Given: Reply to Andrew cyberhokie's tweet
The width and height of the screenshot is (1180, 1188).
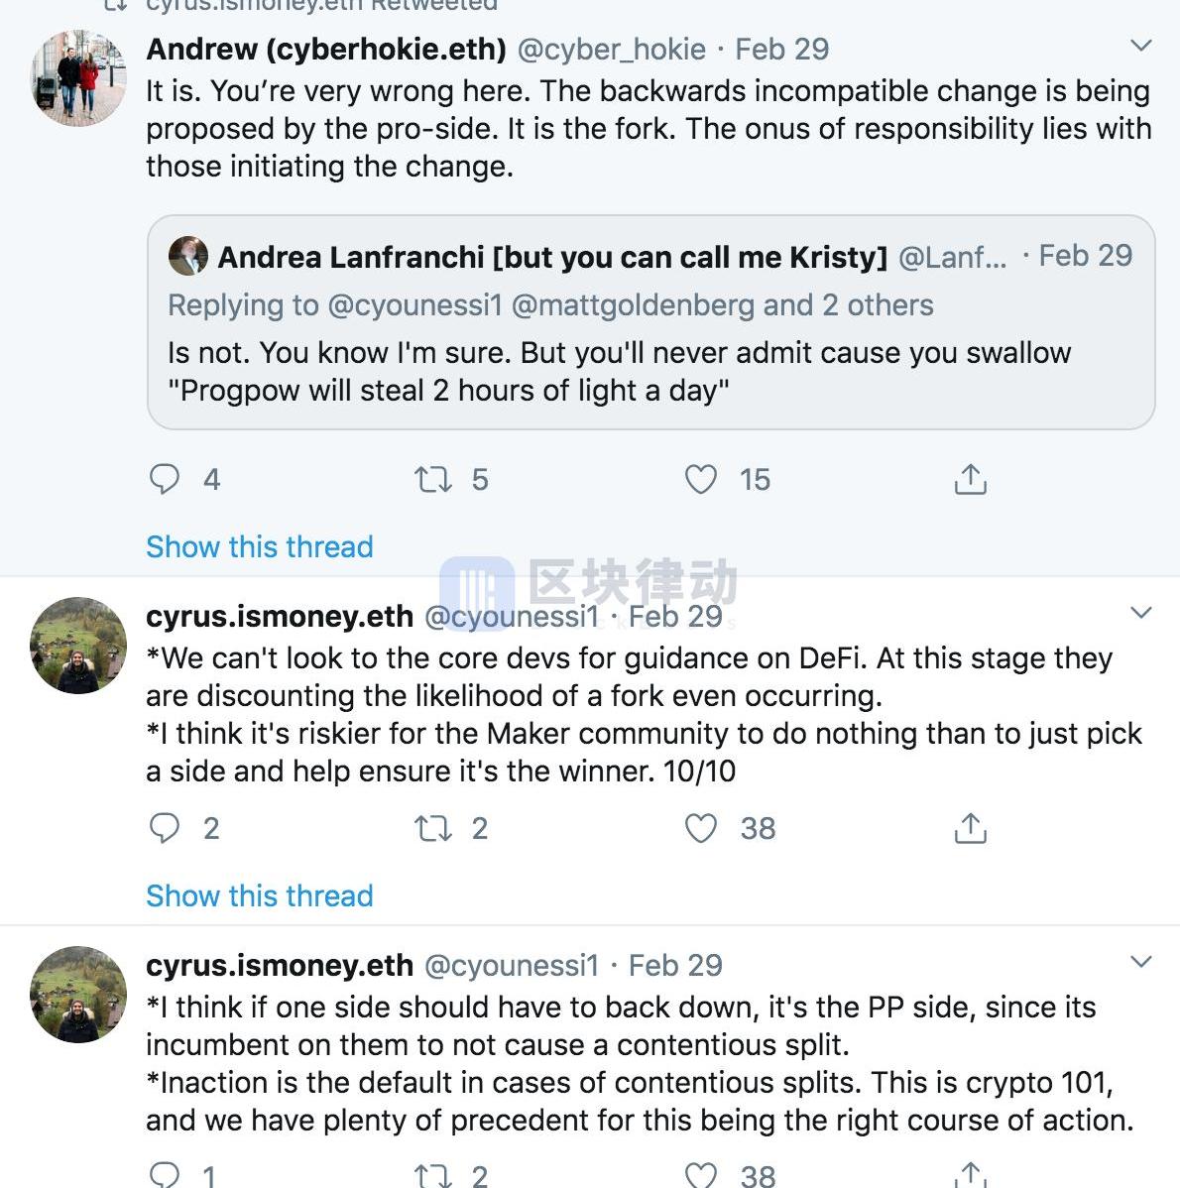Looking at the screenshot, I should coord(165,480).
